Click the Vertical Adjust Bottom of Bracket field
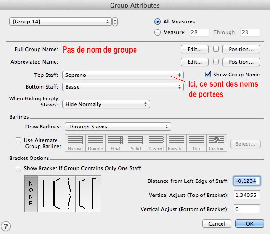270x234 pixels. (x=247, y=209)
